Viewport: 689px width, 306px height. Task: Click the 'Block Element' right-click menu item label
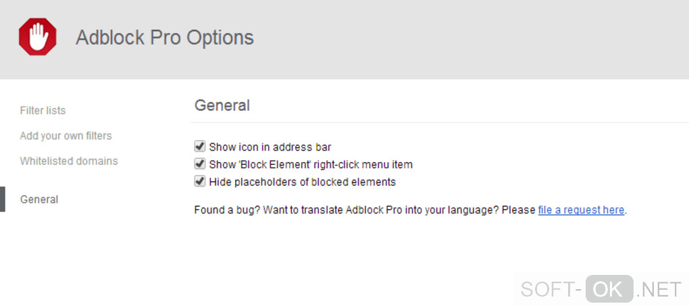click(x=311, y=164)
